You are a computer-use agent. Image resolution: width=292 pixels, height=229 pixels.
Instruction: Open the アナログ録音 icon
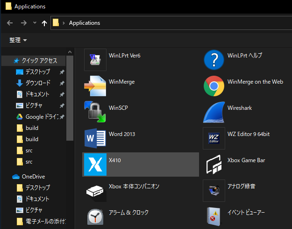(x=214, y=191)
